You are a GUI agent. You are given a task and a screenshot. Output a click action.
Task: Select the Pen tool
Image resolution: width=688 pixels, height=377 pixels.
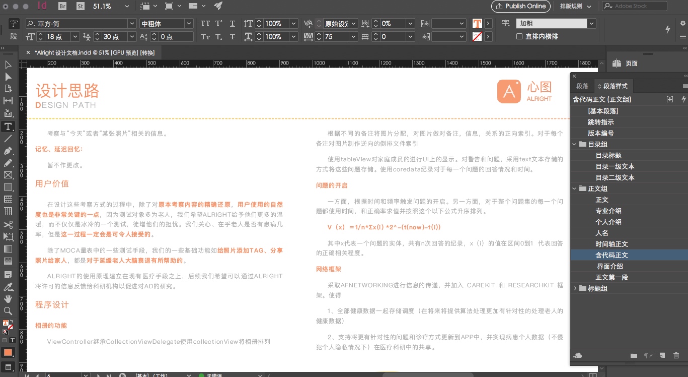coord(8,151)
